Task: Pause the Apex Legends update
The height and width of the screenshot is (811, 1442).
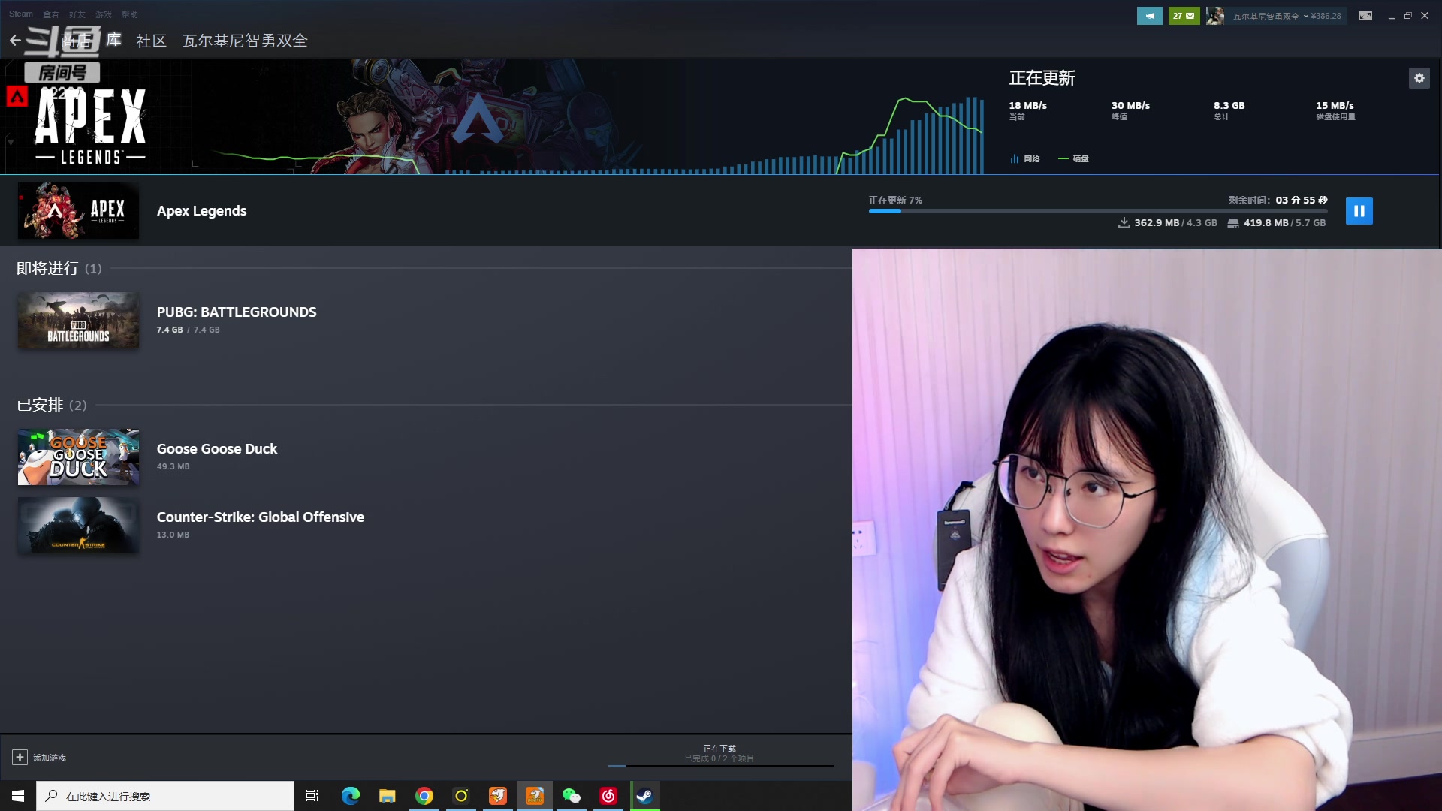Action: pos(1359,211)
